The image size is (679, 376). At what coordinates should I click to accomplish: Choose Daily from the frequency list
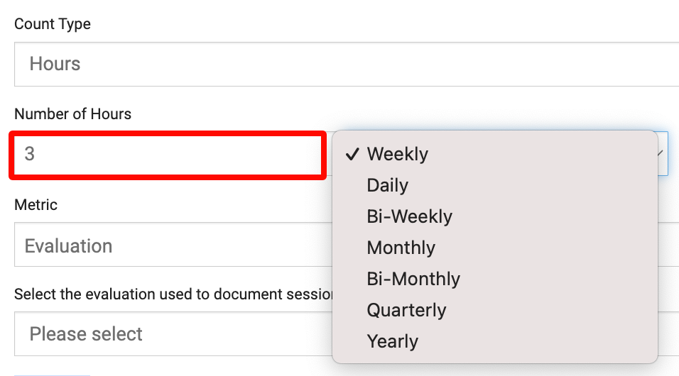[387, 185]
